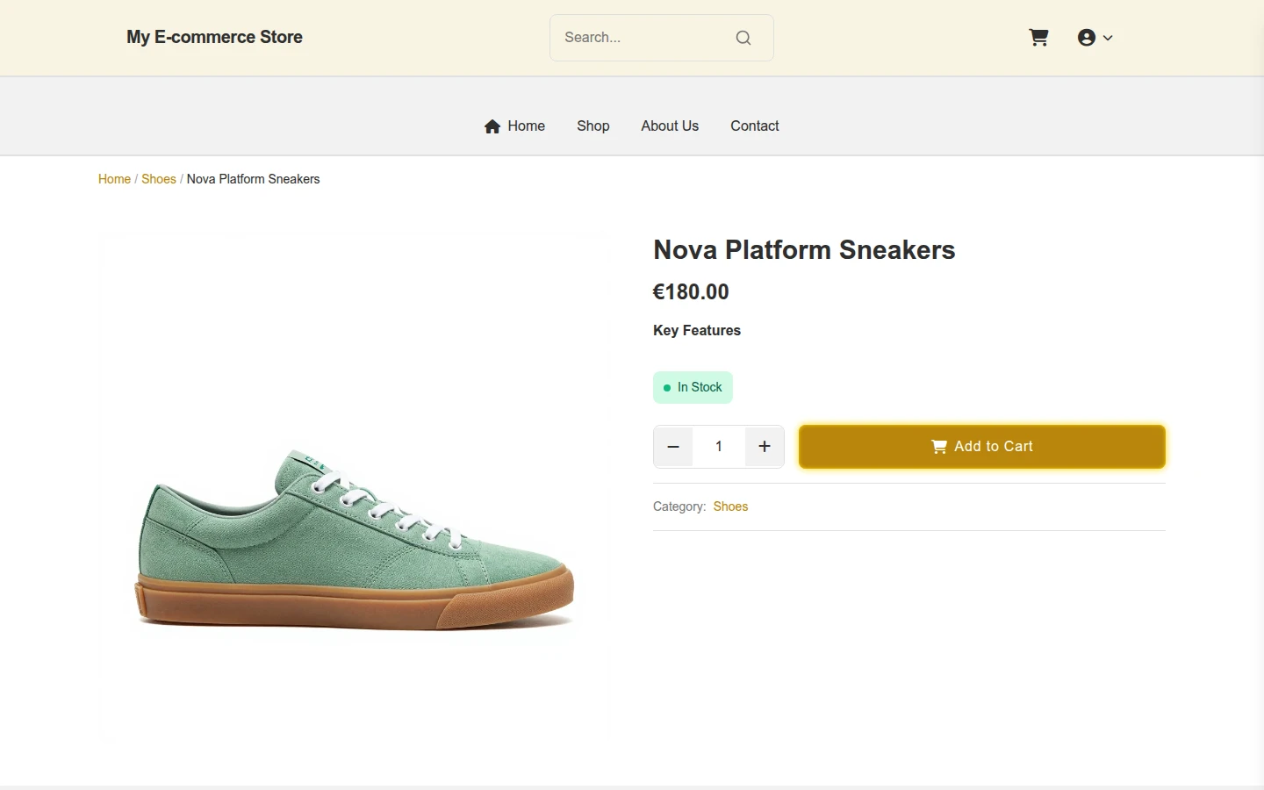The height and width of the screenshot is (790, 1264).
Task: Decrease quantity with the minus button
Action: coord(673,447)
